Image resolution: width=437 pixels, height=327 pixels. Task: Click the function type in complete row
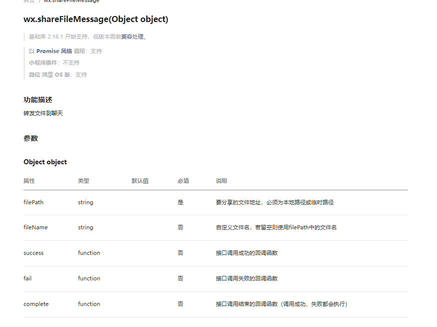89,304
